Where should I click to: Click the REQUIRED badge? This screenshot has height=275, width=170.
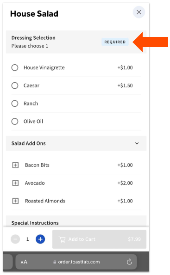coord(115,42)
